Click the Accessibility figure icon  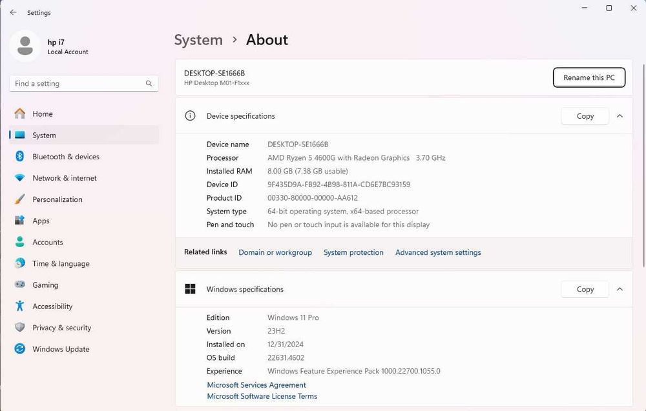(20, 306)
